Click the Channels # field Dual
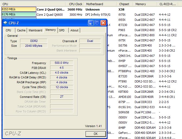Image resolution: width=182 pixels, height=139 pixels. click(x=90, y=41)
